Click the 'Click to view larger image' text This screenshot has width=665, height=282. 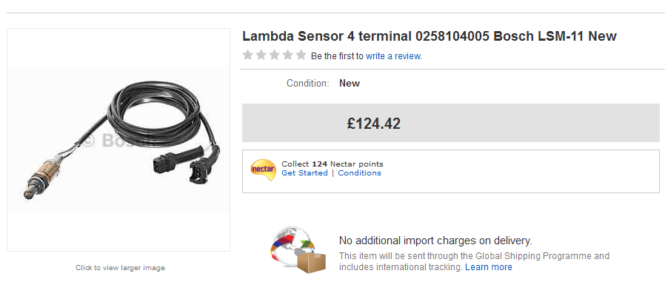coord(120,268)
